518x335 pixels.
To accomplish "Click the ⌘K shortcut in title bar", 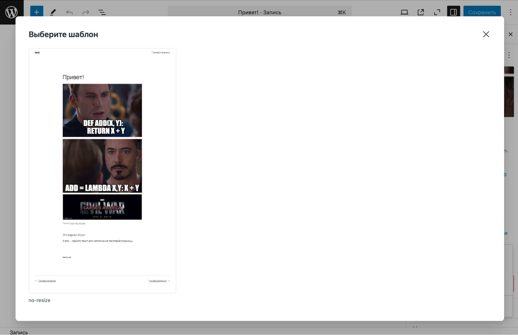I will pos(342,12).
